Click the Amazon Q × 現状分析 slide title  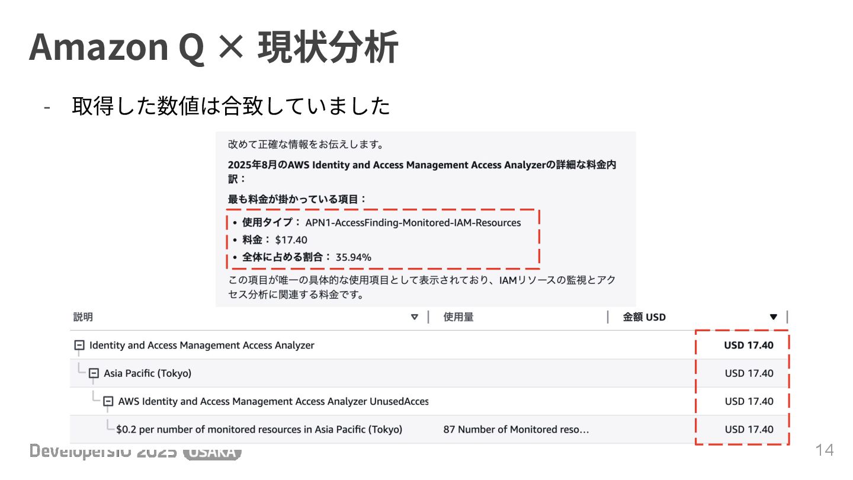point(213,47)
